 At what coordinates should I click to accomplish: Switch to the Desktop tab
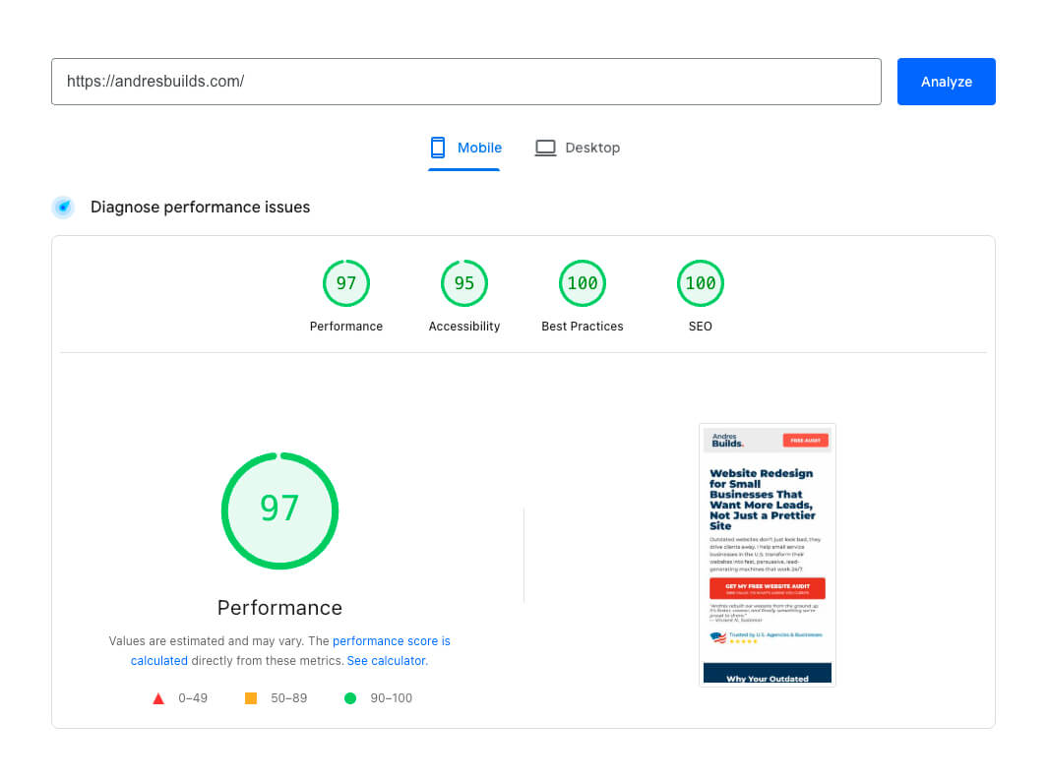(x=578, y=147)
